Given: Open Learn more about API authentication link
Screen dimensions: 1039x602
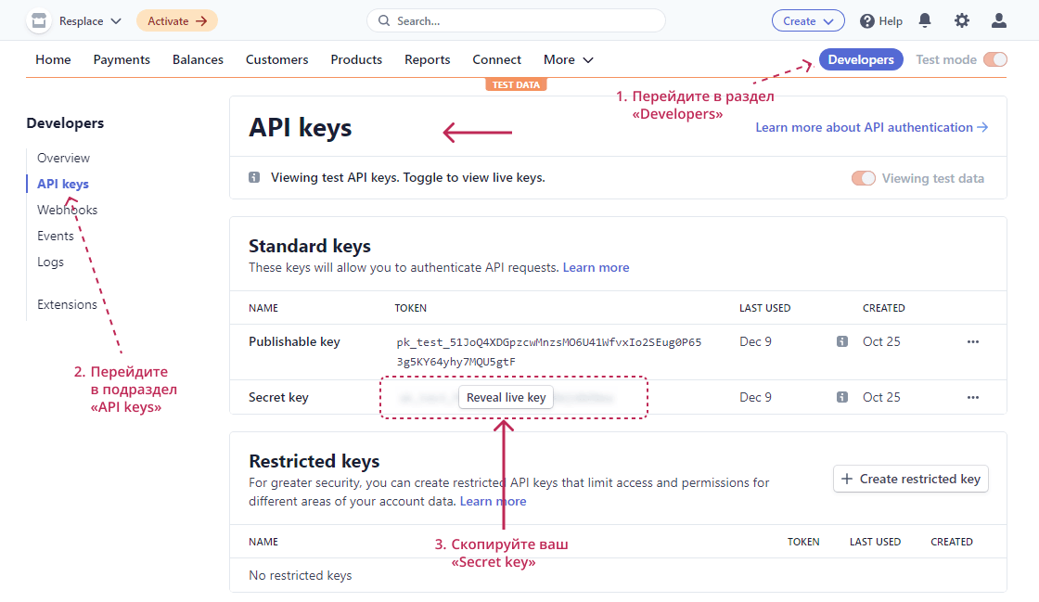Looking at the screenshot, I should coord(871,127).
